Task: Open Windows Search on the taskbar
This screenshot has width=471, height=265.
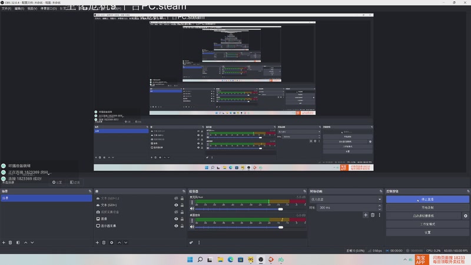Action: click(x=200, y=260)
